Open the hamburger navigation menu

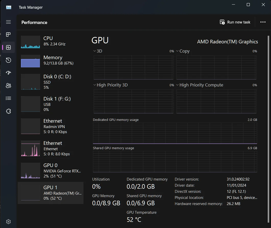pos(8,22)
